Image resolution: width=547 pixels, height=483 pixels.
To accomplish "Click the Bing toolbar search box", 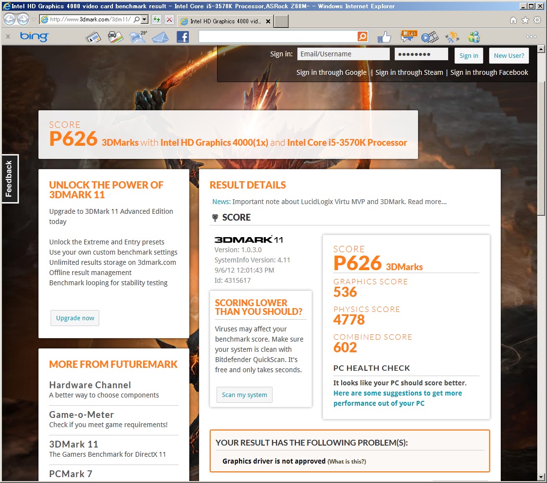I will click(x=278, y=36).
